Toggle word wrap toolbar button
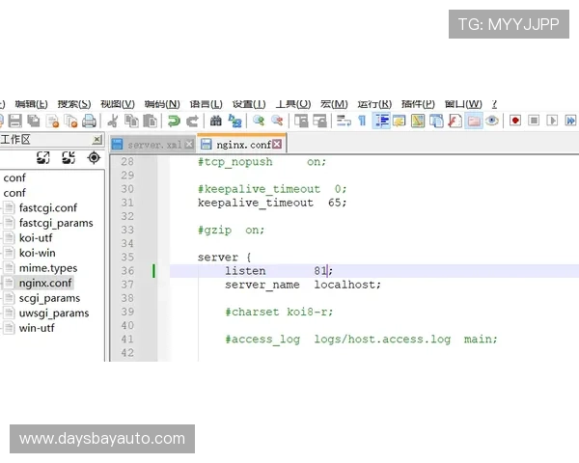Screen dimensions: 579x463 344,121
